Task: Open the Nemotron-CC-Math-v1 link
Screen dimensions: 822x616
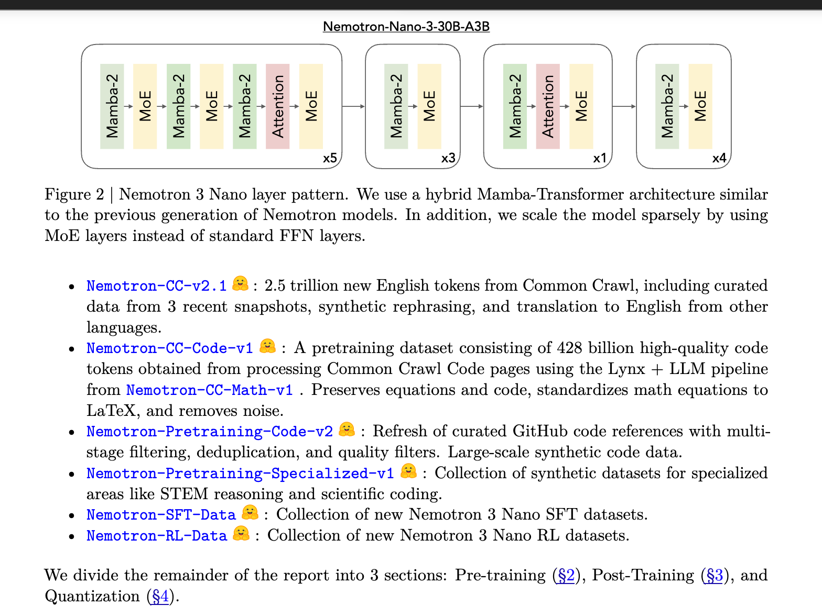Action: [209, 390]
